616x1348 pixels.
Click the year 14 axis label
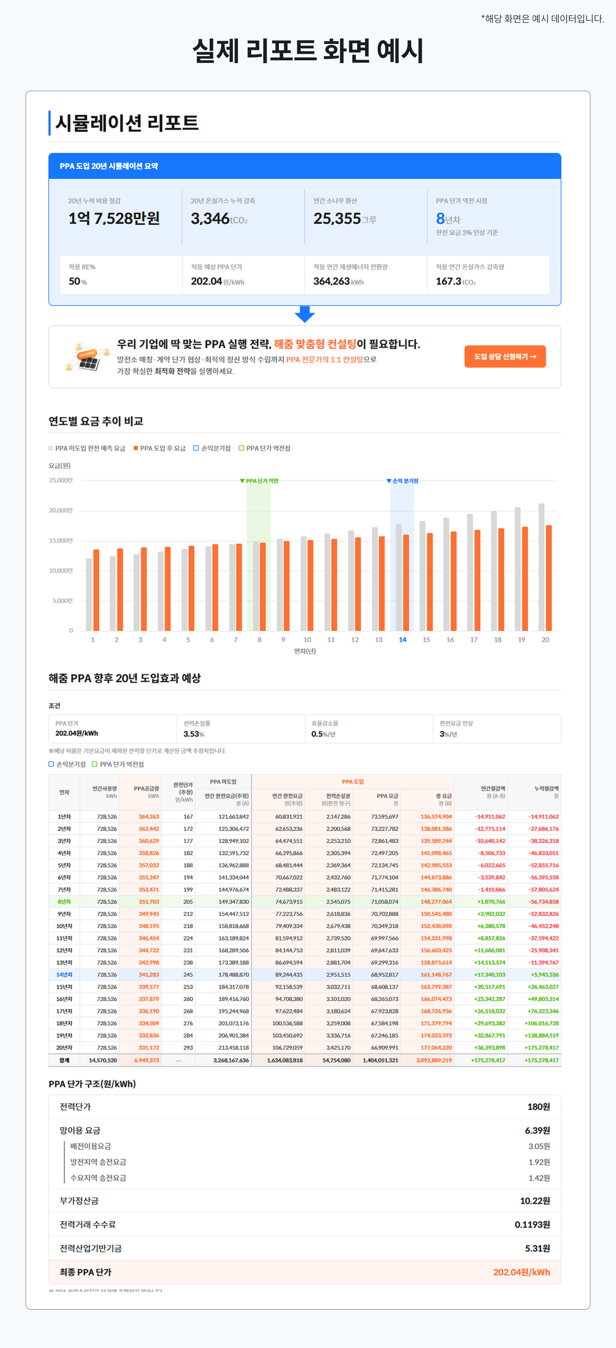tap(402, 640)
